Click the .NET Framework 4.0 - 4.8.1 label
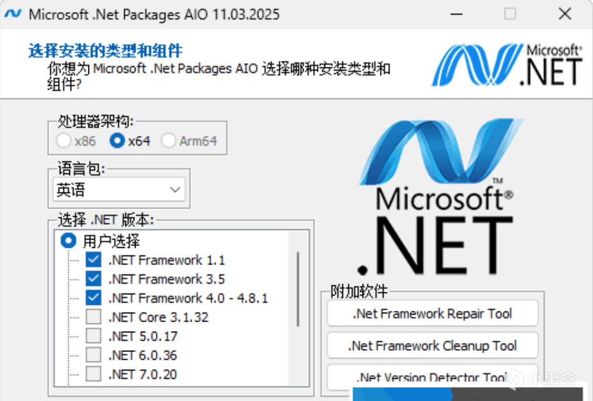 tap(188, 298)
